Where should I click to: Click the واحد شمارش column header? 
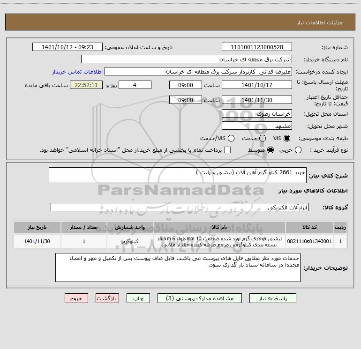tap(130, 227)
